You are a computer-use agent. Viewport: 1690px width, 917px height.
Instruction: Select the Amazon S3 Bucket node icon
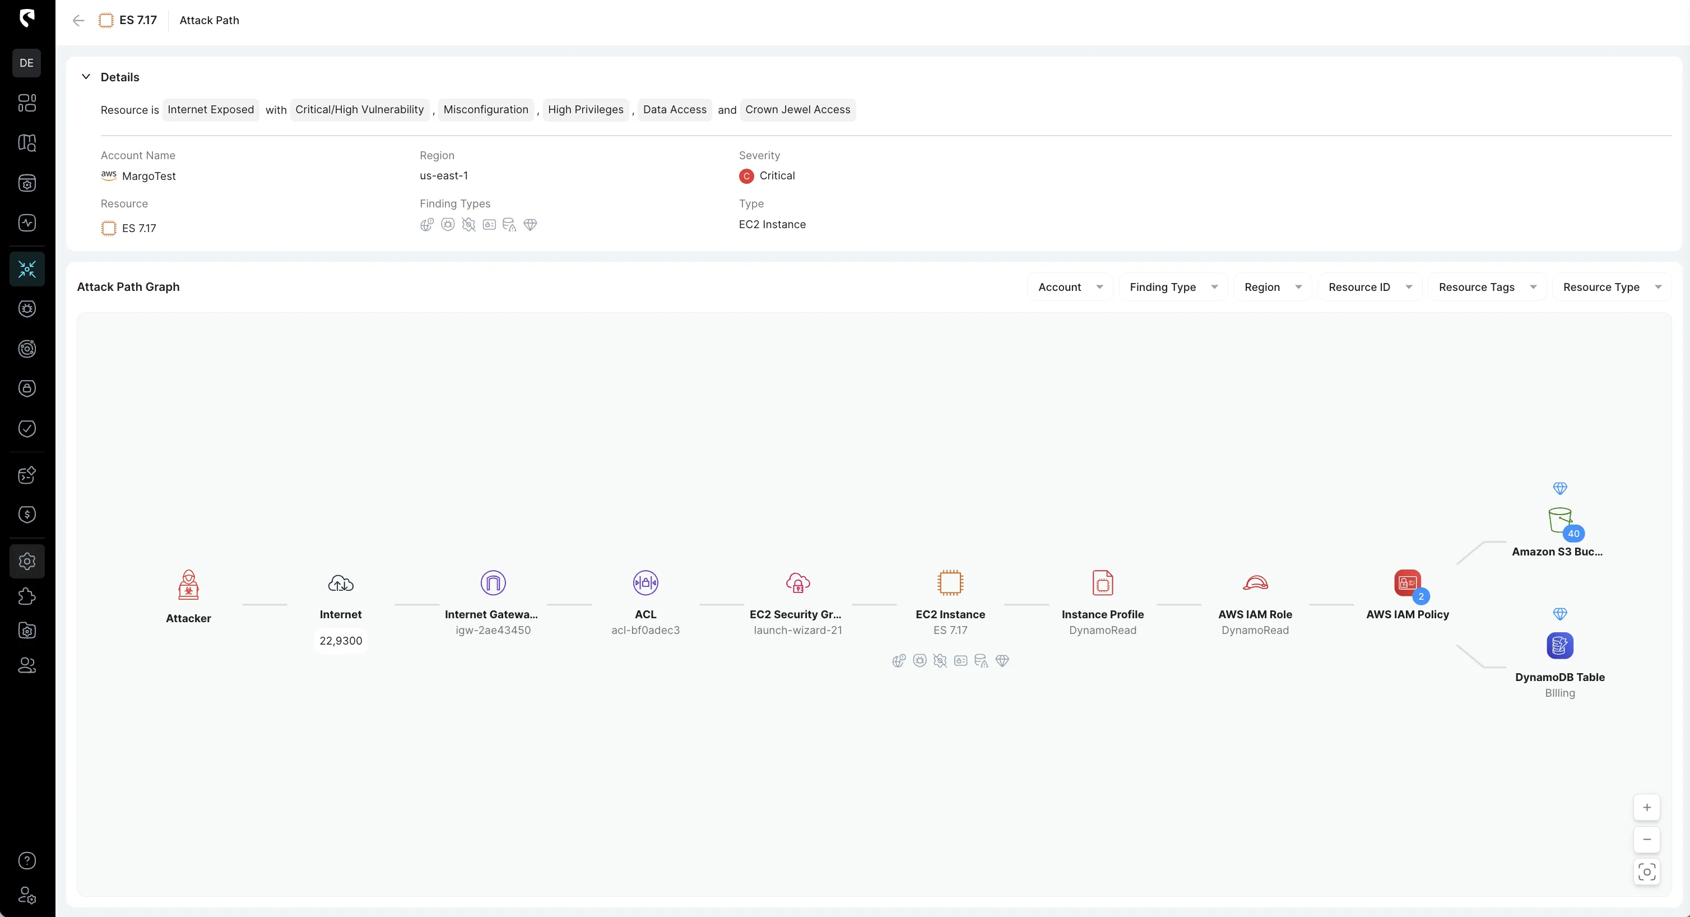[1559, 521]
